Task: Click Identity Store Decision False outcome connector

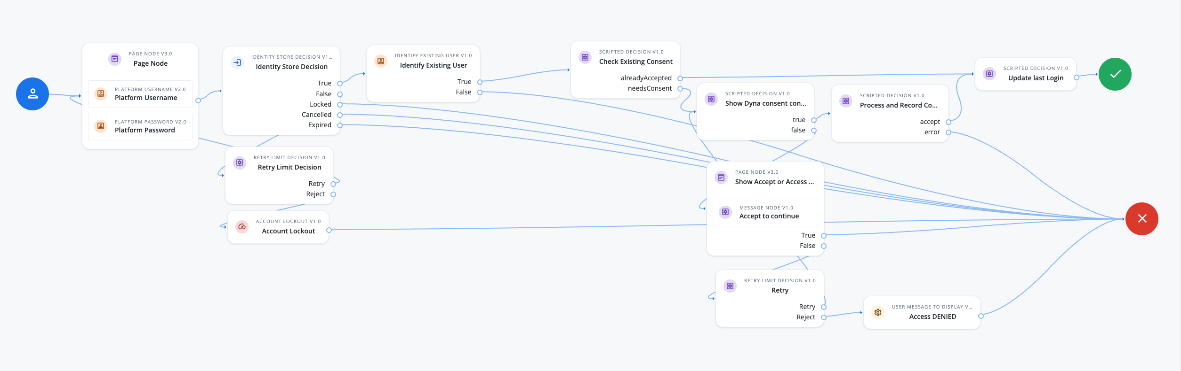Action: pyautogui.click(x=340, y=94)
